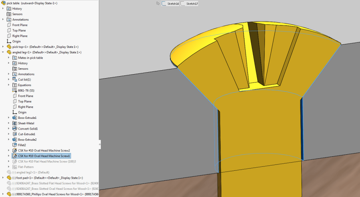Click the Cut-Extrude1 feature icon
360x197 pixels.
pos(15,134)
